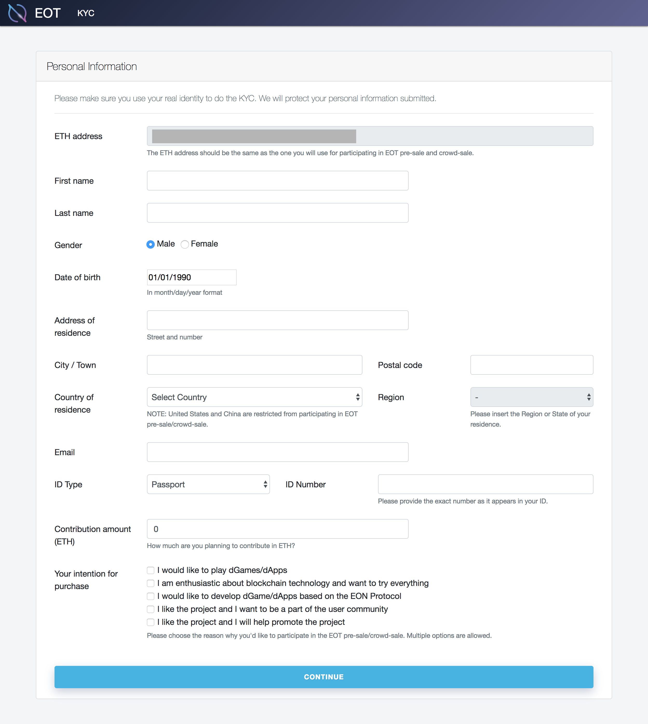This screenshot has width=648, height=724.
Task: Click into the Email field
Action: pyautogui.click(x=277, y=452)
